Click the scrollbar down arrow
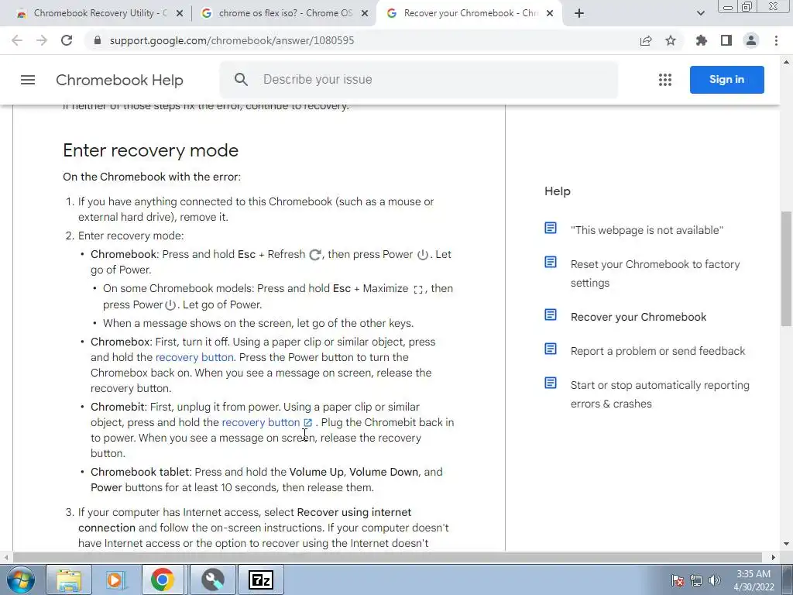The height and width of the screenshot is (595, 793). [786, 544]
